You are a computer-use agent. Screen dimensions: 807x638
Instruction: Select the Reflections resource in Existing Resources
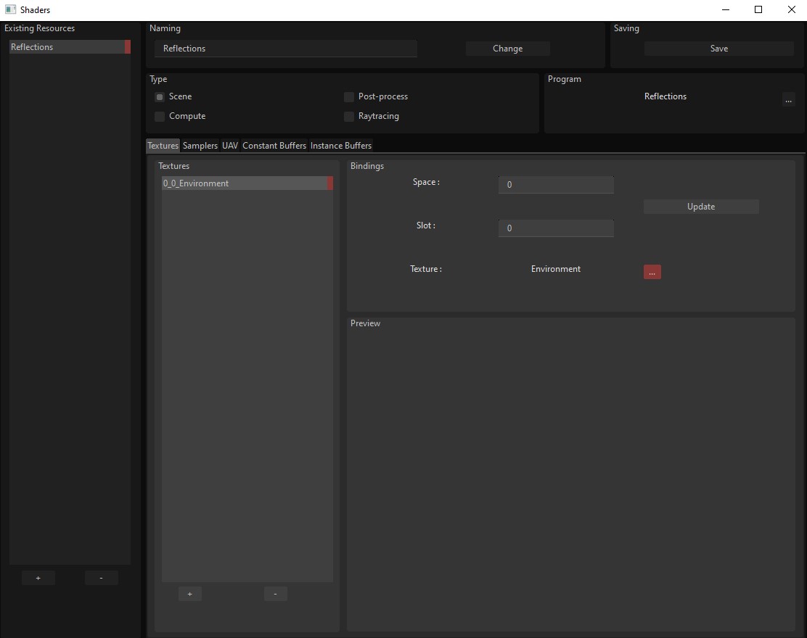pyautogui.click(x=70, y=47)
